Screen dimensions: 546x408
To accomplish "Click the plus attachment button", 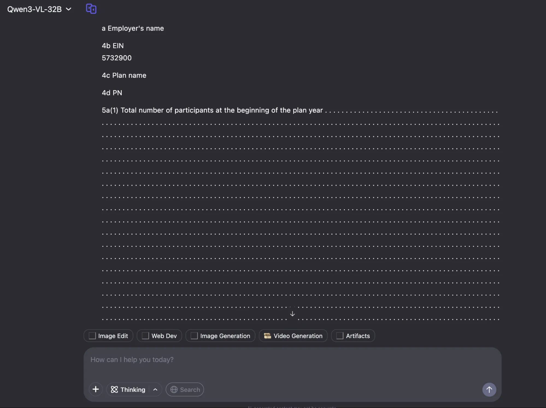I will coord(96,389).
